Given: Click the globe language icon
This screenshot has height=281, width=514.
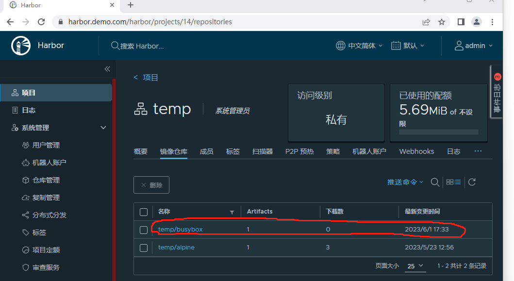Looking at the screenshot, I should coord(341,46).
